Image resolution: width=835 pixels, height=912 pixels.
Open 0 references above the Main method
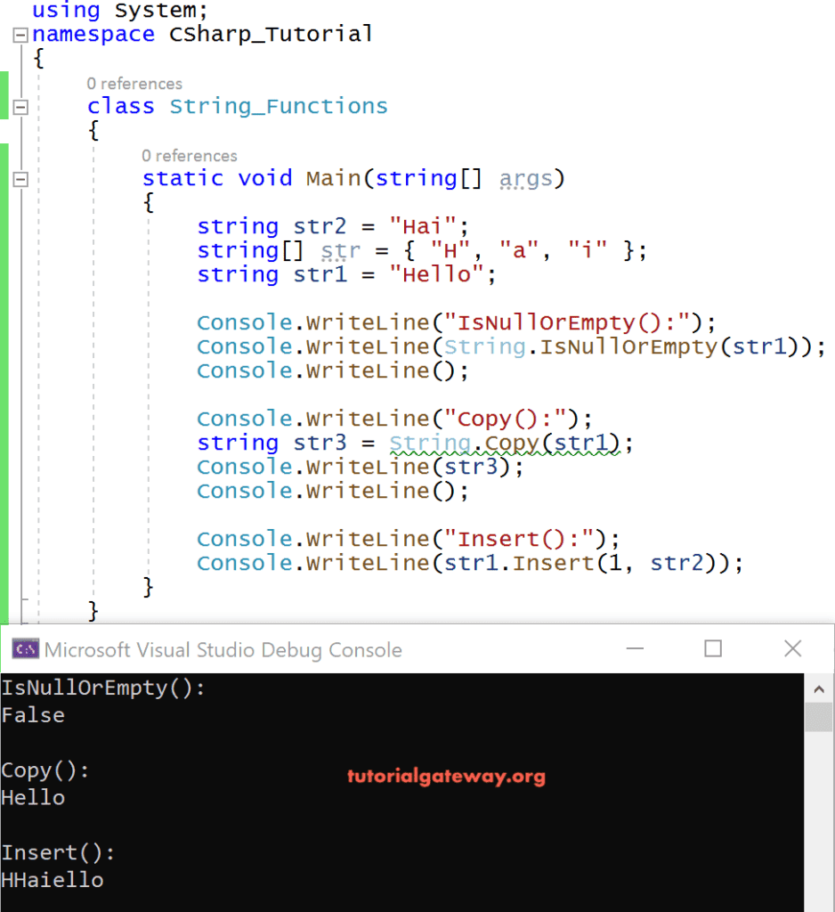pos(190,155)
